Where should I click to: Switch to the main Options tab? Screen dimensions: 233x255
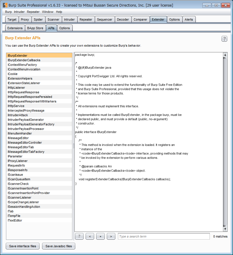tap(174, 19)
